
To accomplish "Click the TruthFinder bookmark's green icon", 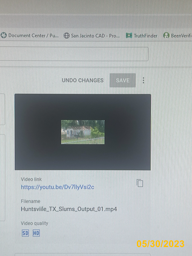I will click(x=129, y=35).
